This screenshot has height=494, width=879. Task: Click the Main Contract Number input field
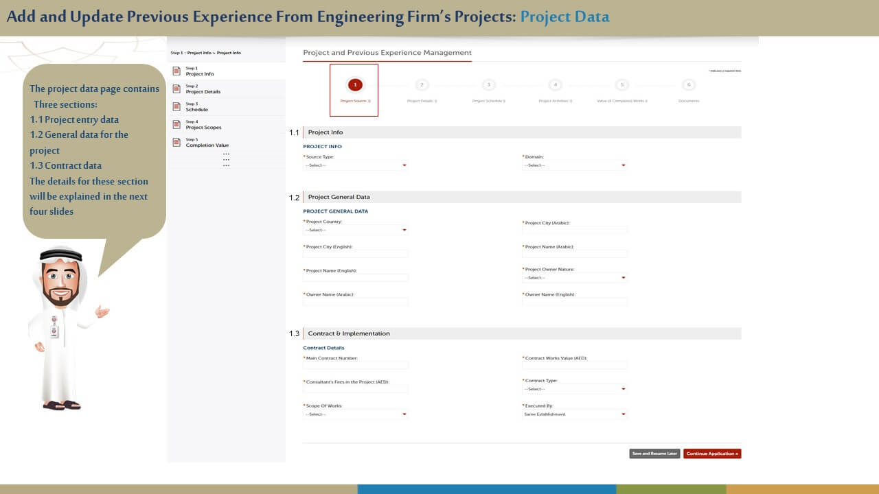point(356,366)
